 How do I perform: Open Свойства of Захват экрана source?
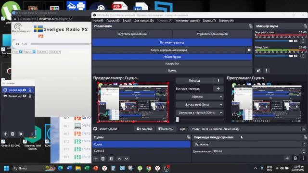pyautogui.click(x=144, y=129)
